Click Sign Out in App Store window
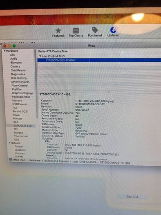This screenshot has width=161, height=215. click(x=132, y=197)
